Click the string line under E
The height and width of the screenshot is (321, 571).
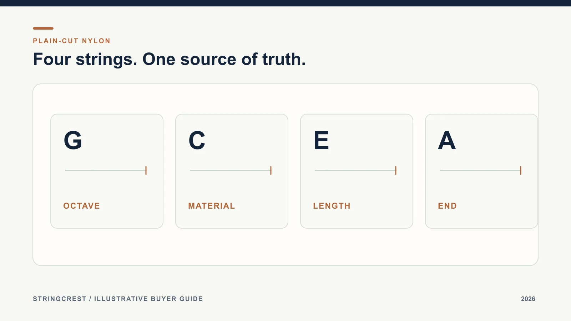click(355, 170)
